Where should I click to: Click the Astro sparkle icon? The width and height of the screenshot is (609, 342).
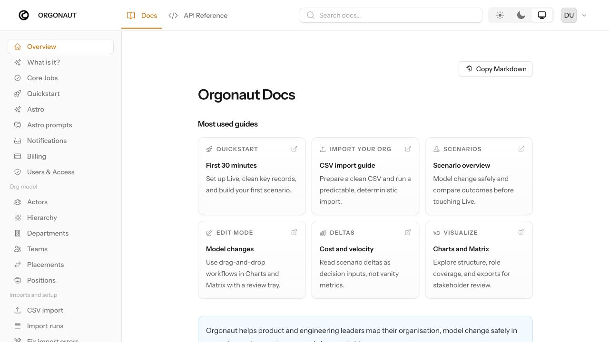click(x=18, y=109)
